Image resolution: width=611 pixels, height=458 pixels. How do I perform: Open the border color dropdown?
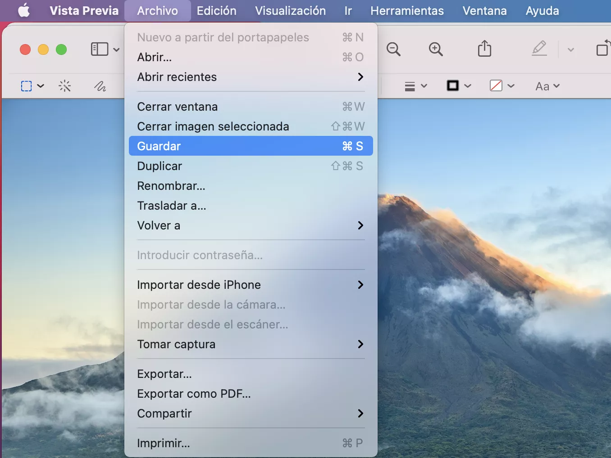[x=458, y=86]
